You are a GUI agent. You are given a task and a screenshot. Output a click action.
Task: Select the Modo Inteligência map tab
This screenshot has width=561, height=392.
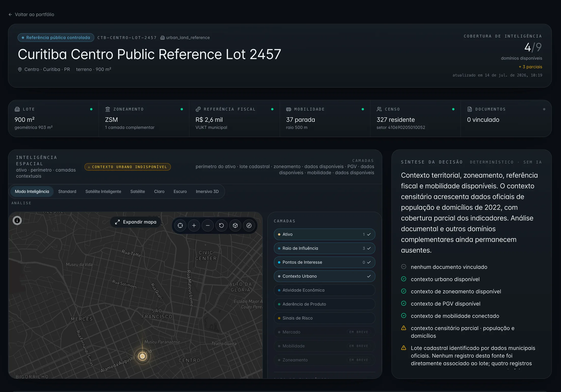32,192
